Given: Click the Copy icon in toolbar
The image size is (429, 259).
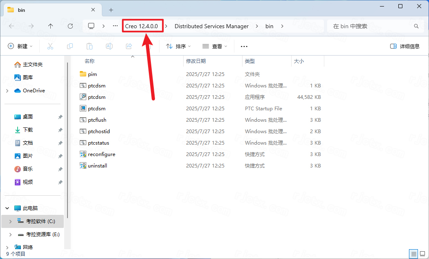Looking at the screenshot, I should [x=70, y=46].
